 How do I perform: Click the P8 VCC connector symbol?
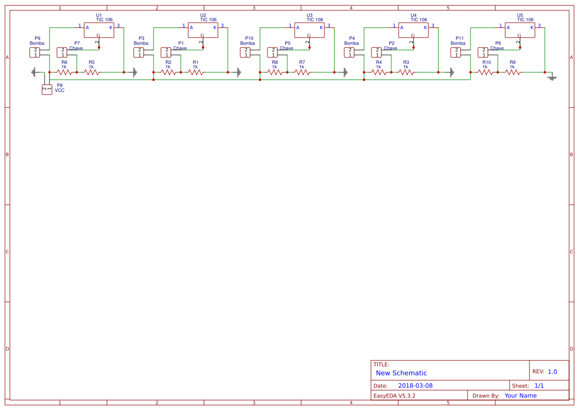point(46,88)
